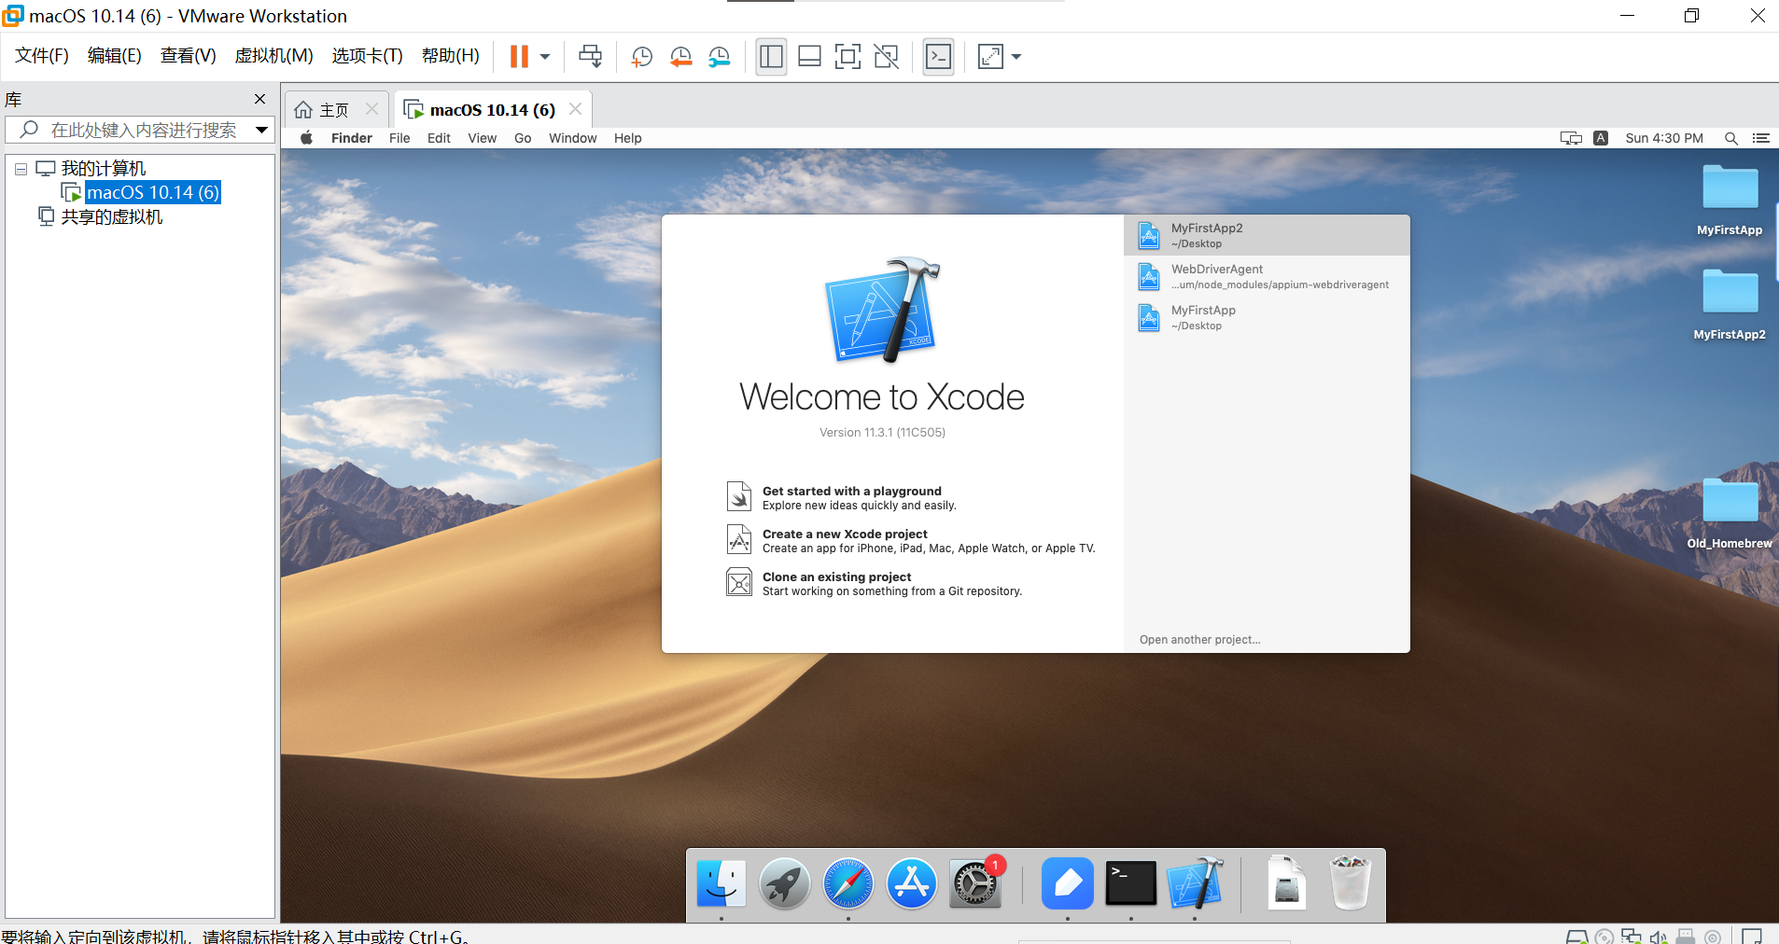This screenshot has width=1779, height=944.
Task: Open the power options dropdown beside pause
Action: (545, 57)
